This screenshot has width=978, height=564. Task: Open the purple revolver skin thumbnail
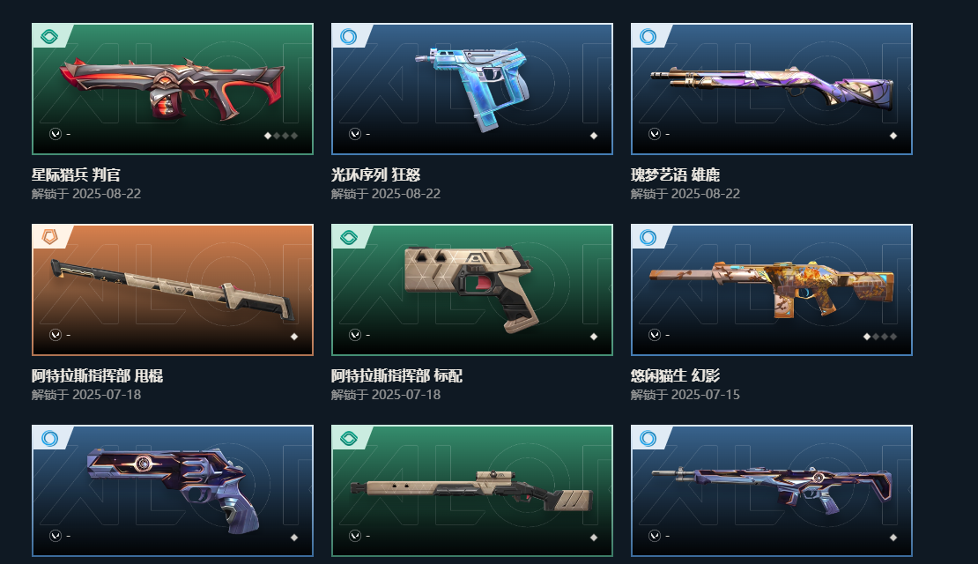click(x=173, y=490)
